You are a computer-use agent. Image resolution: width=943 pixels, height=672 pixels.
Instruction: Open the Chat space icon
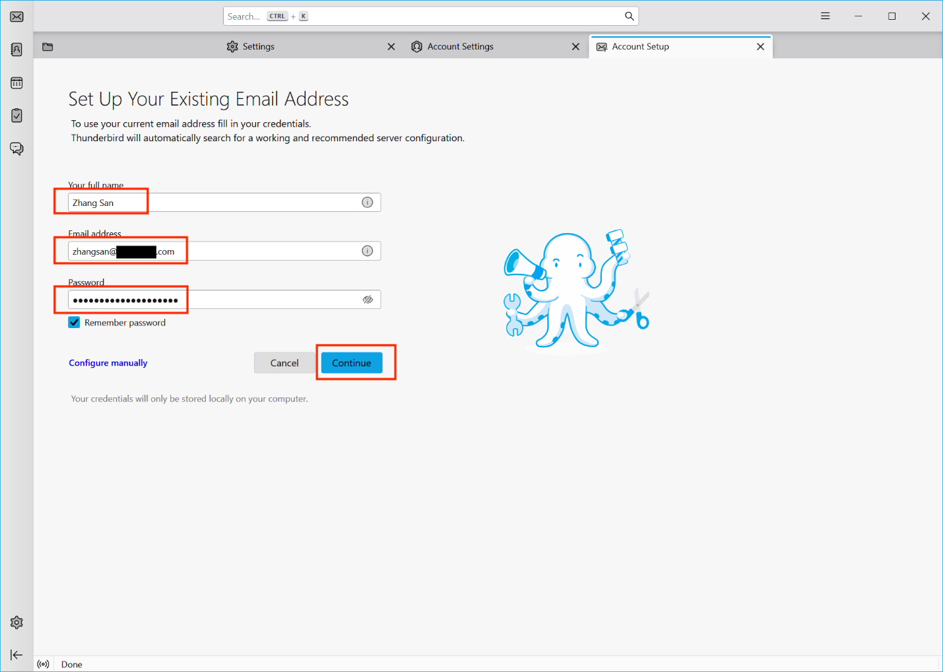click(16, 149)
